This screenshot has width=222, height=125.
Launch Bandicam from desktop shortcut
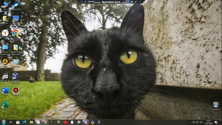(x=16, y=92)
